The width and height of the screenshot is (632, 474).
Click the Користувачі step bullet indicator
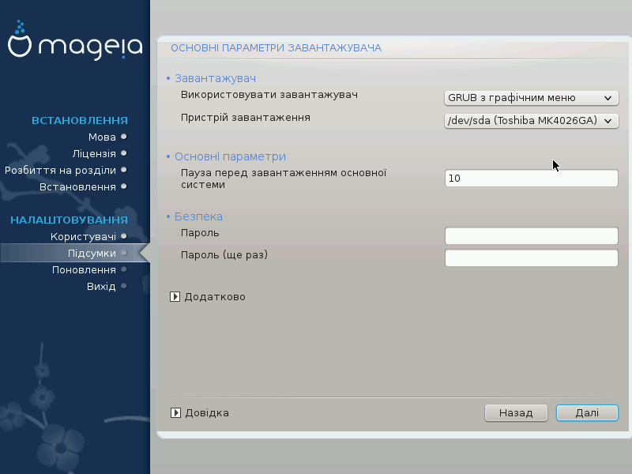[124, 235]
